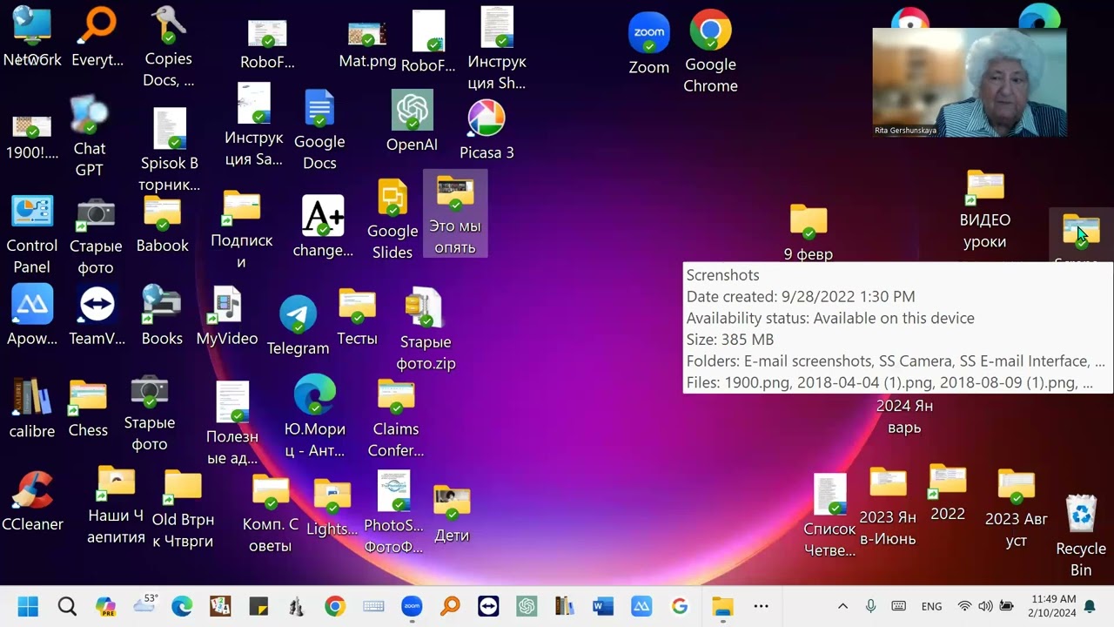Viewport: 1114px width, 627px height.
Task: Select the Тесты folder
Action: (x=357, y=317)
